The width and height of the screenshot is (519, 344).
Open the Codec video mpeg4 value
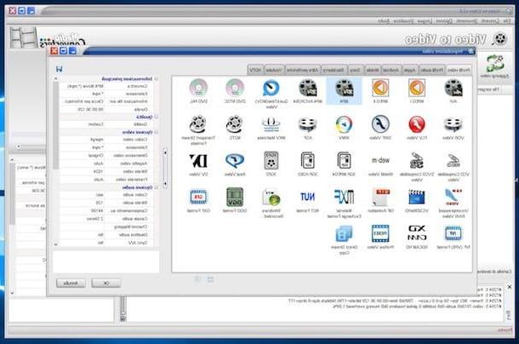coord(83,140)
